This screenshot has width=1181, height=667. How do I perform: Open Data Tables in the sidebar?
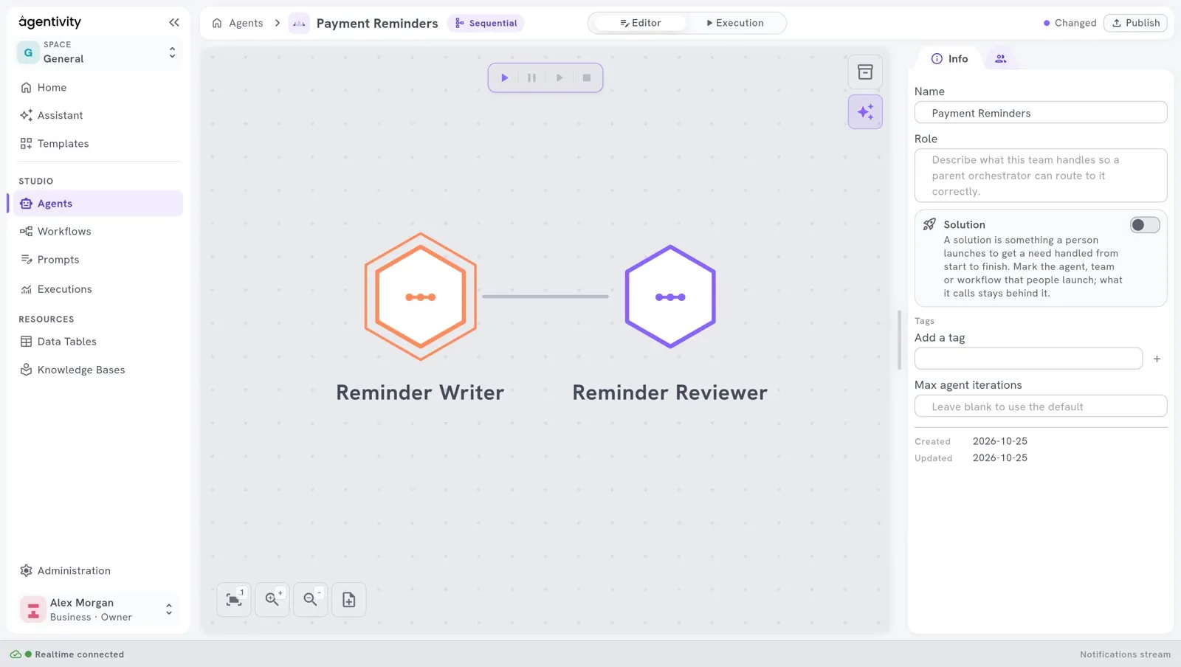point(98,342)
